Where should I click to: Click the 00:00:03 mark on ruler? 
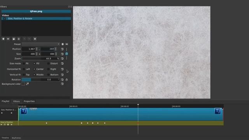pyautogui.click(x=176, y=106)
